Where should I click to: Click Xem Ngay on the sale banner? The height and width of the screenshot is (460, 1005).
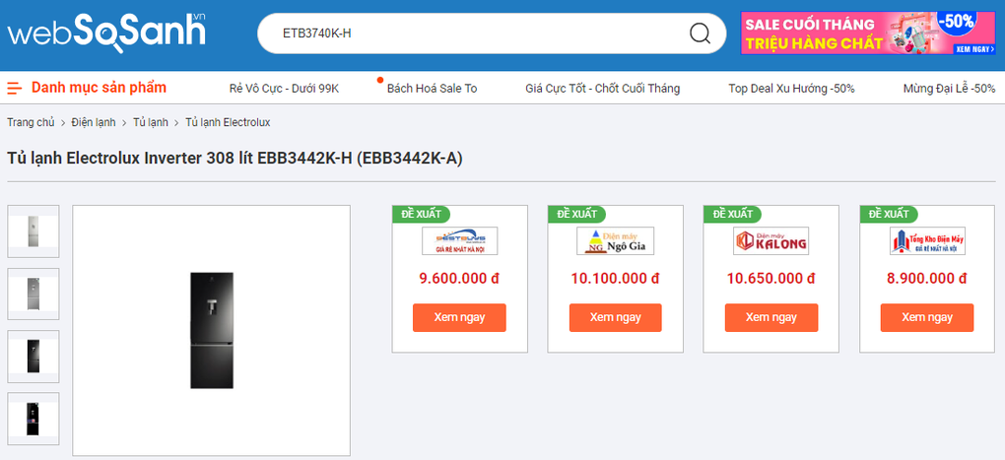click(974, 48)
